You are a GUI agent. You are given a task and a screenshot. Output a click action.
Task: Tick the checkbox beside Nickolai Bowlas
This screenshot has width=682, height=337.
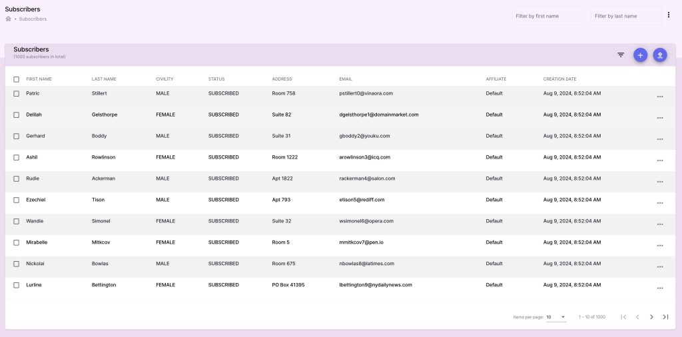(x=17, y=264)
